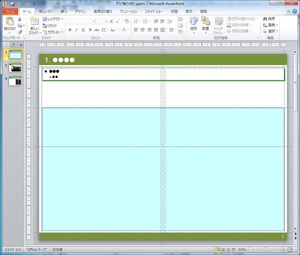300x255 pixels.
Task: Click Replace (置換) button
Action: coord(270,25)
